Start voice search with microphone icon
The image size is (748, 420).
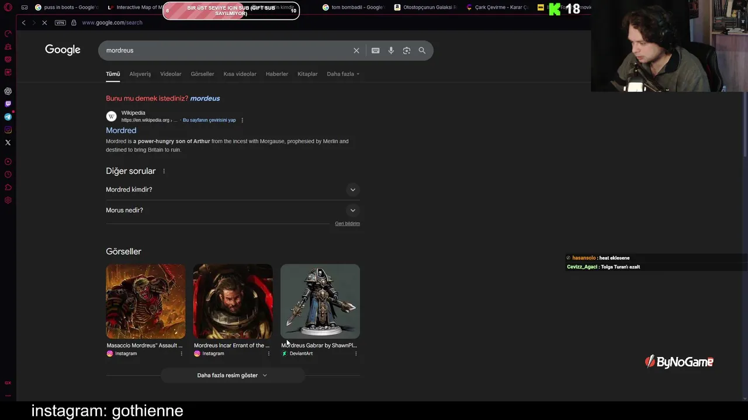391,51
